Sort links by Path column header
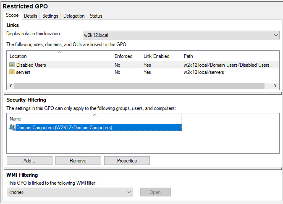Viewport: 283px width, 204px height. [x=230, y=56]
